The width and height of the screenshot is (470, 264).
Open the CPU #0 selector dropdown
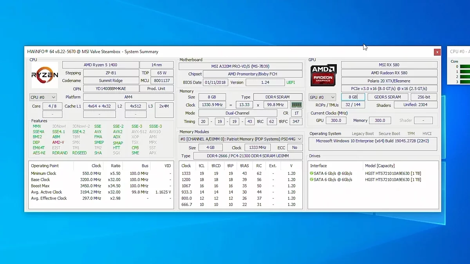coord(43,97)
